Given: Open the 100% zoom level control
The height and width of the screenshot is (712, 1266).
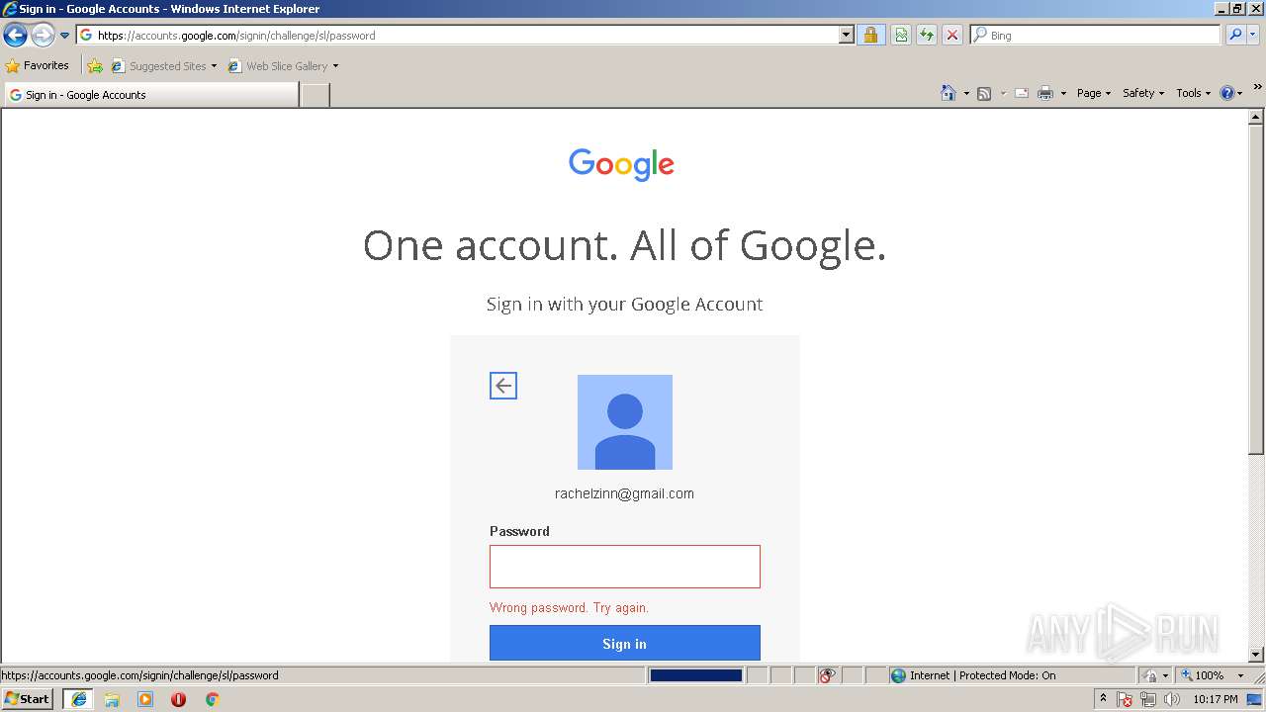Looking at the screenshot, I should coord(1203,675).
